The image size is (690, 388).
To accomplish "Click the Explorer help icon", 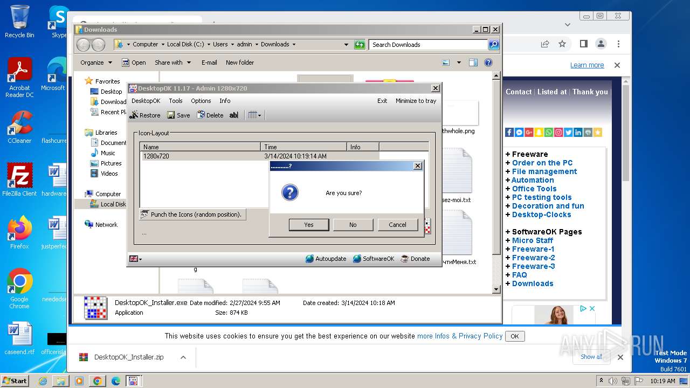I will coord(488,63).
